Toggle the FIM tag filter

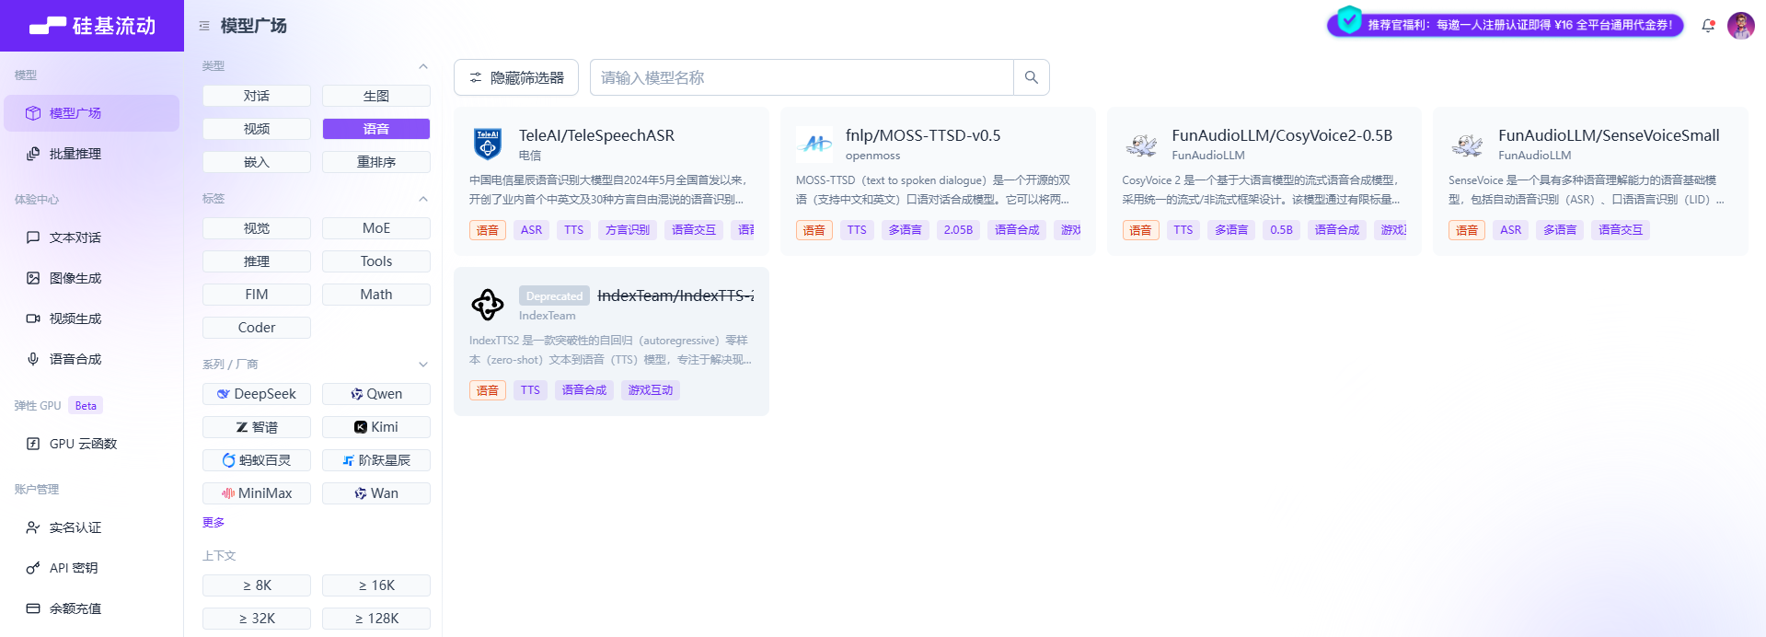point(257,295)
